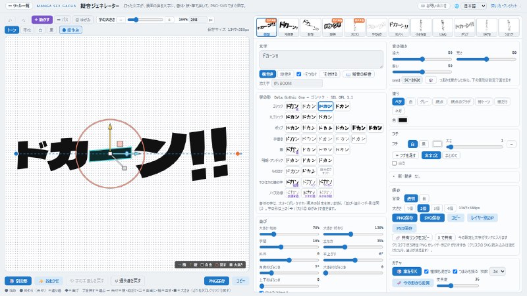Click the blue start-point dot on canvas
527x296 pixels.
click(16, 153)
